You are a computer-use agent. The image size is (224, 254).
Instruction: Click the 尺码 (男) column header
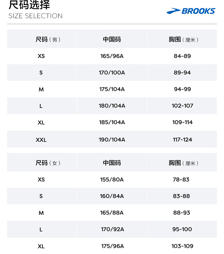coord(48,39)
